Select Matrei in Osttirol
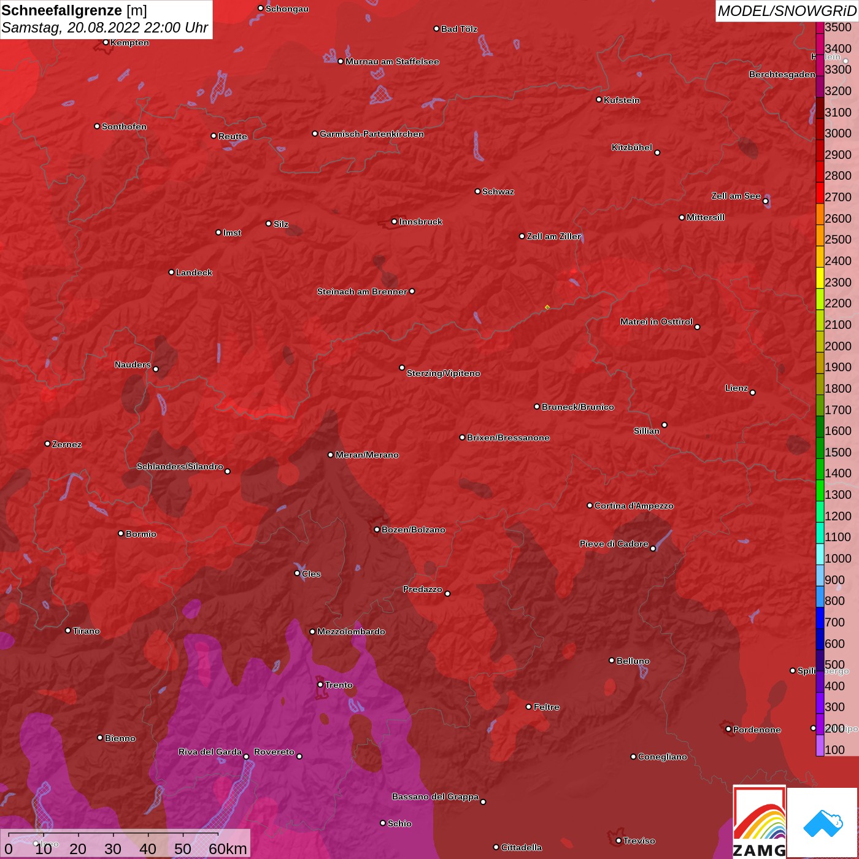 coord(657,322)
